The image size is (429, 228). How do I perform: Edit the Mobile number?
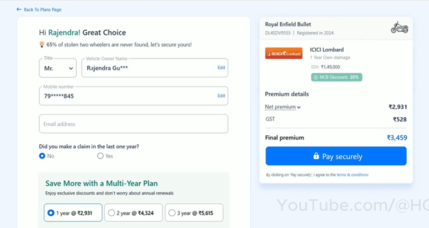221,96
